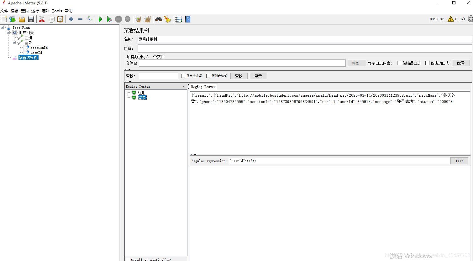Image resolution: width=473 pixels, height=261 pixels.
Task: Clear all results with double broom icon
Action: pyautogui.click(x=148, y=19)
